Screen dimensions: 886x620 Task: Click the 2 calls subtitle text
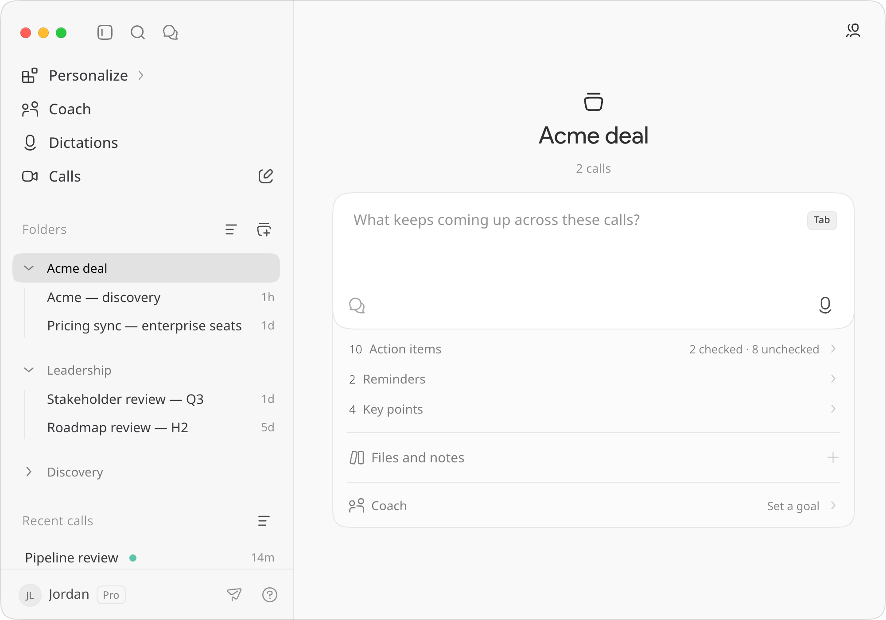[x=593, y=169]
